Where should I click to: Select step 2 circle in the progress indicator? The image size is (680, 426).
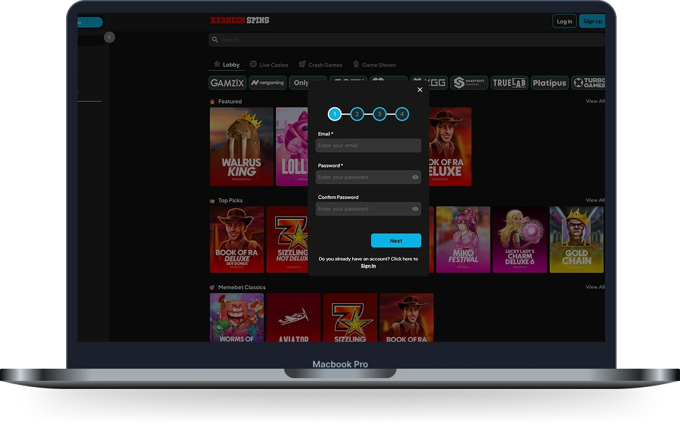[x=357, y=114]
